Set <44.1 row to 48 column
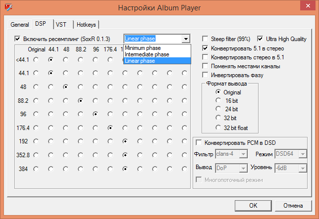Viewport: 319px width, 219px height. pyautogui.click(x=66, y=60)
